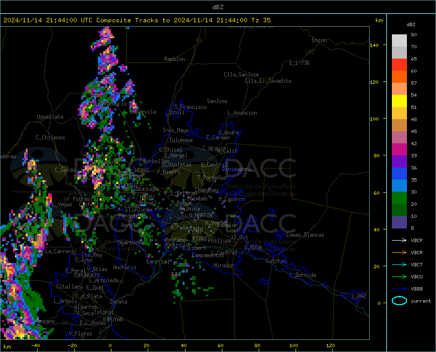
Task: Click the TUPUNGATO label
Action: click(87, 275)
